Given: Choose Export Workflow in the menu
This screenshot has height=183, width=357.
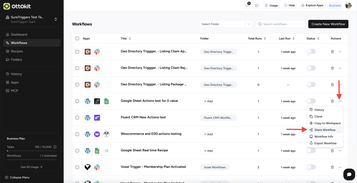Looking at the screenshot, I should tap(325, 143).
